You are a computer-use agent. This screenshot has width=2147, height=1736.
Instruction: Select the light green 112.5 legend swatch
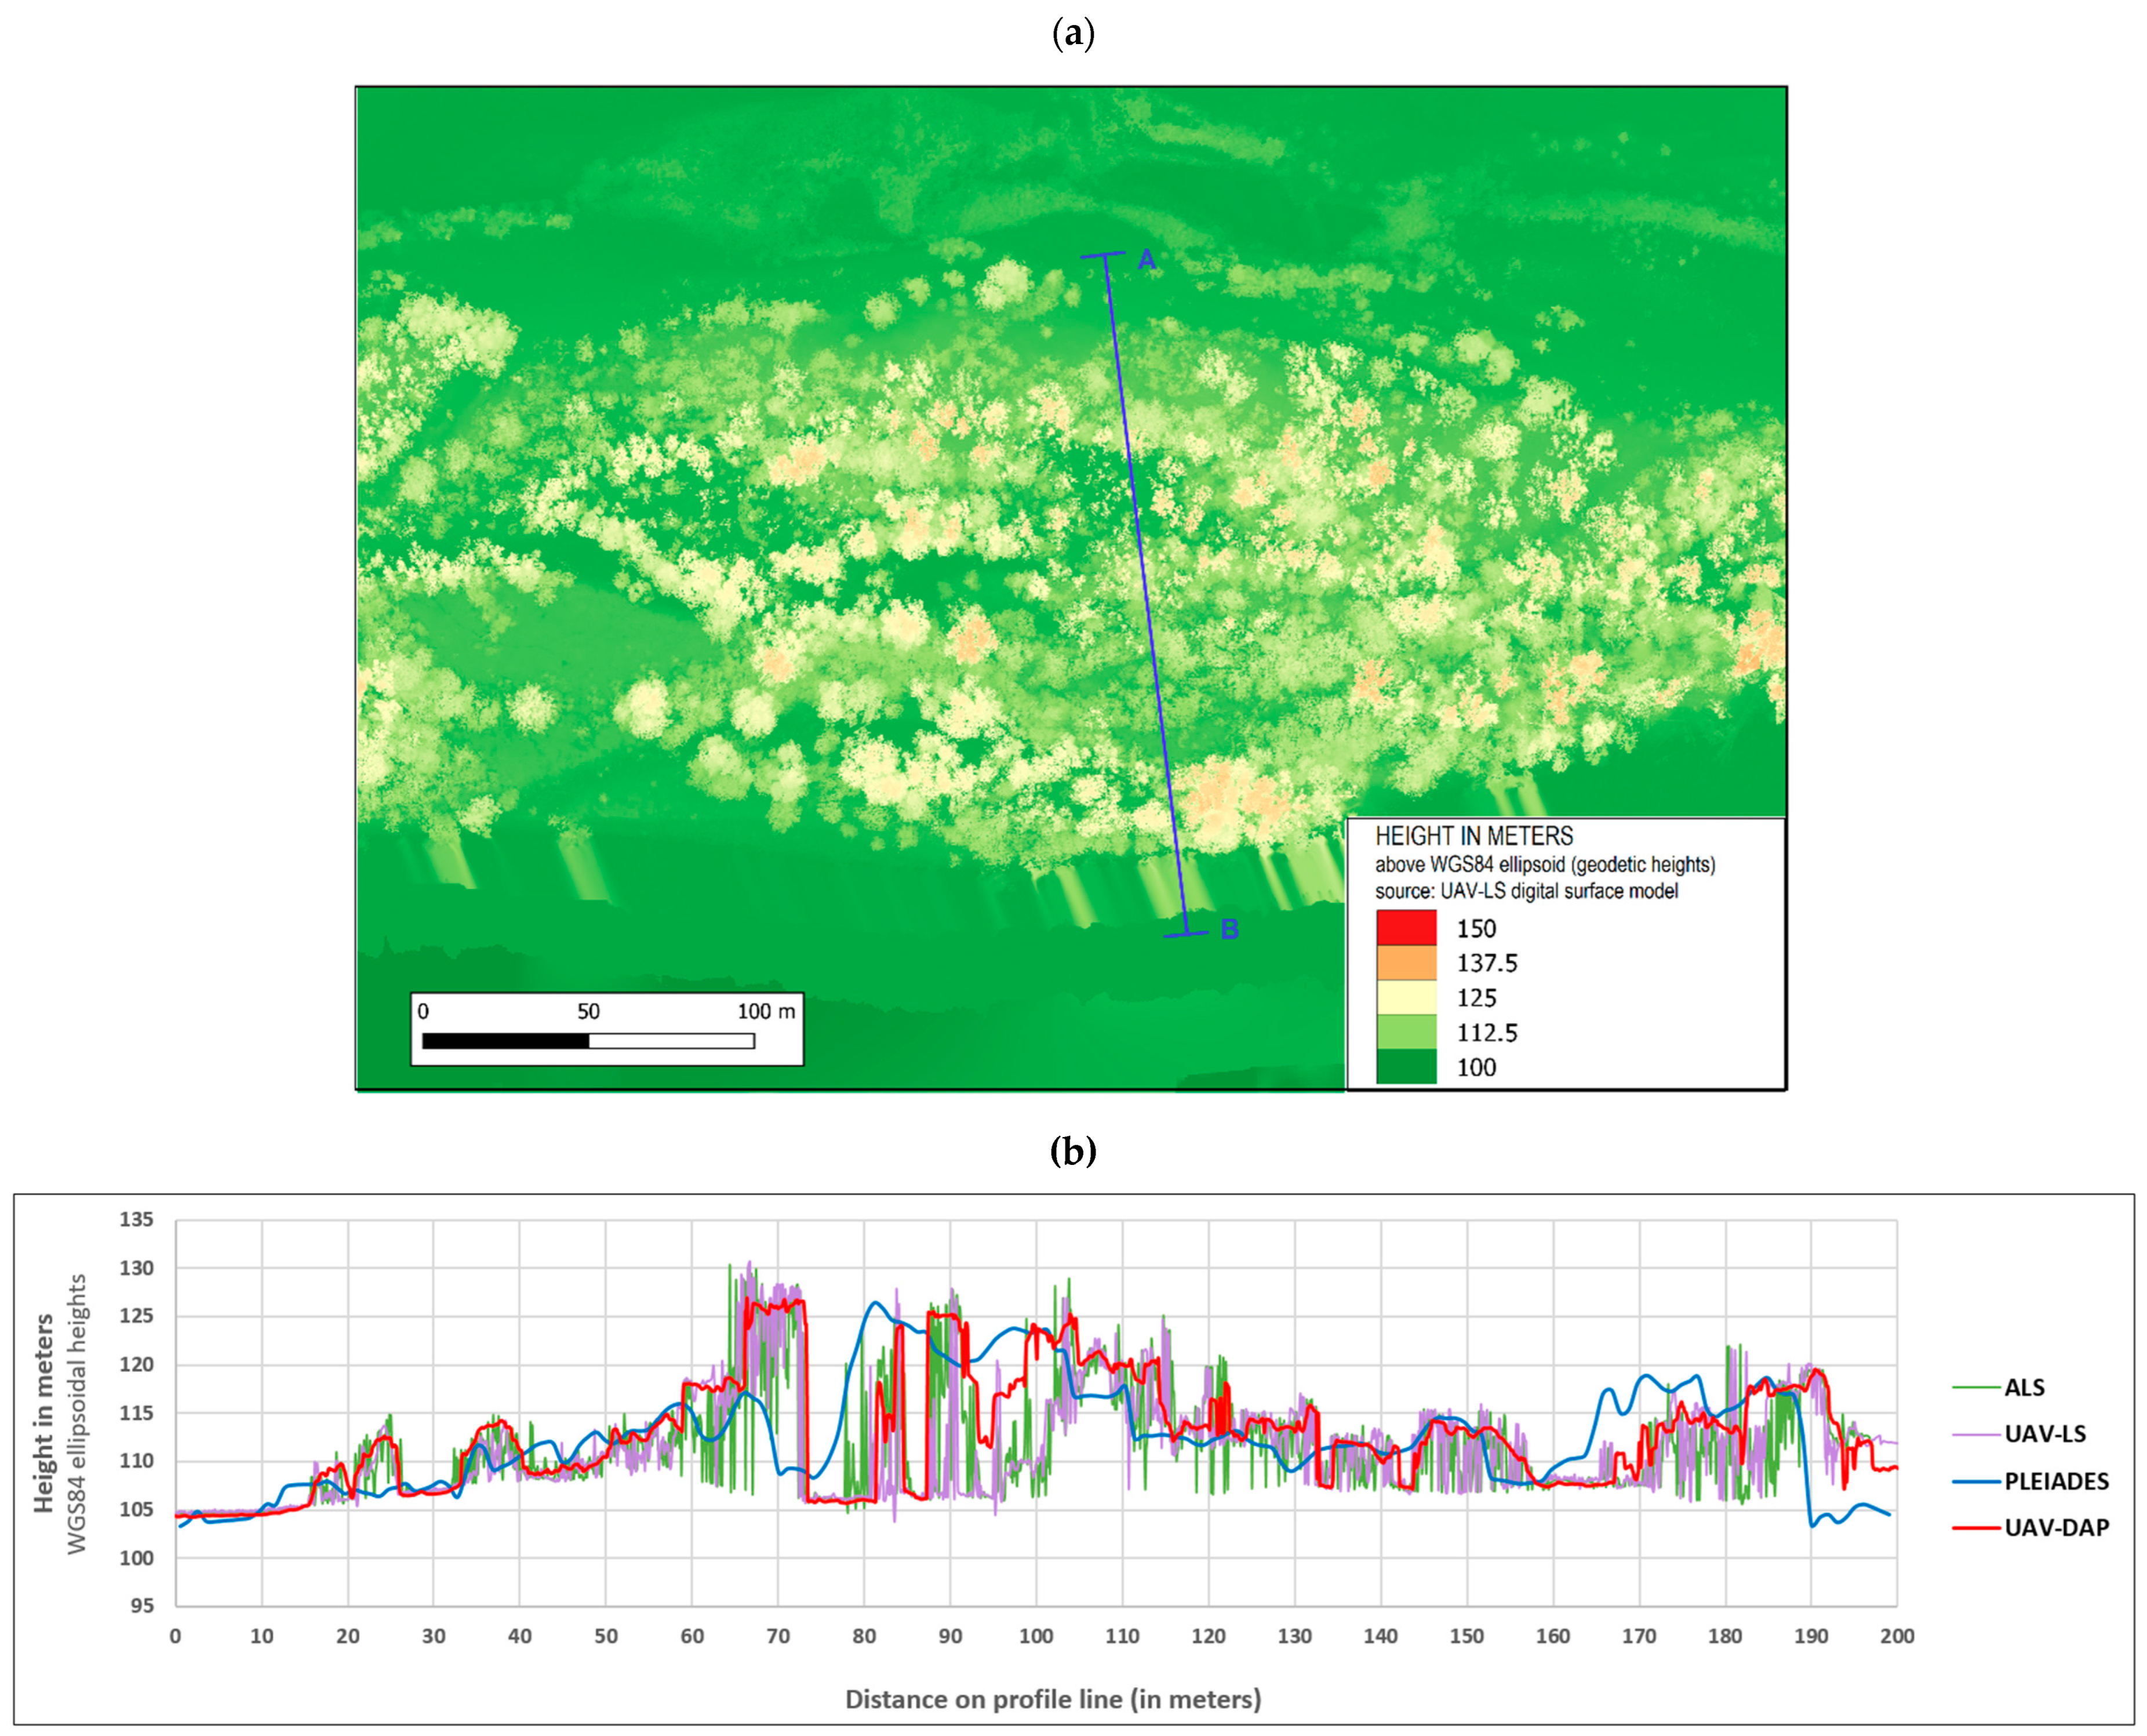[1406, 1032]
